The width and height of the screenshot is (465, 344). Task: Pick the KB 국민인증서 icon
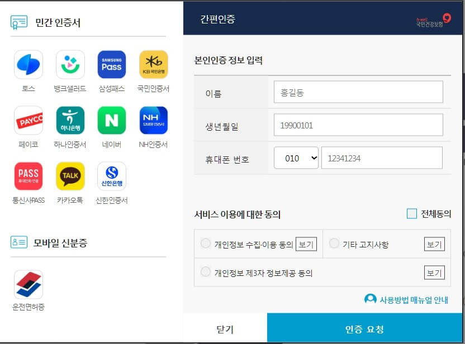click(x=154, y=65)
